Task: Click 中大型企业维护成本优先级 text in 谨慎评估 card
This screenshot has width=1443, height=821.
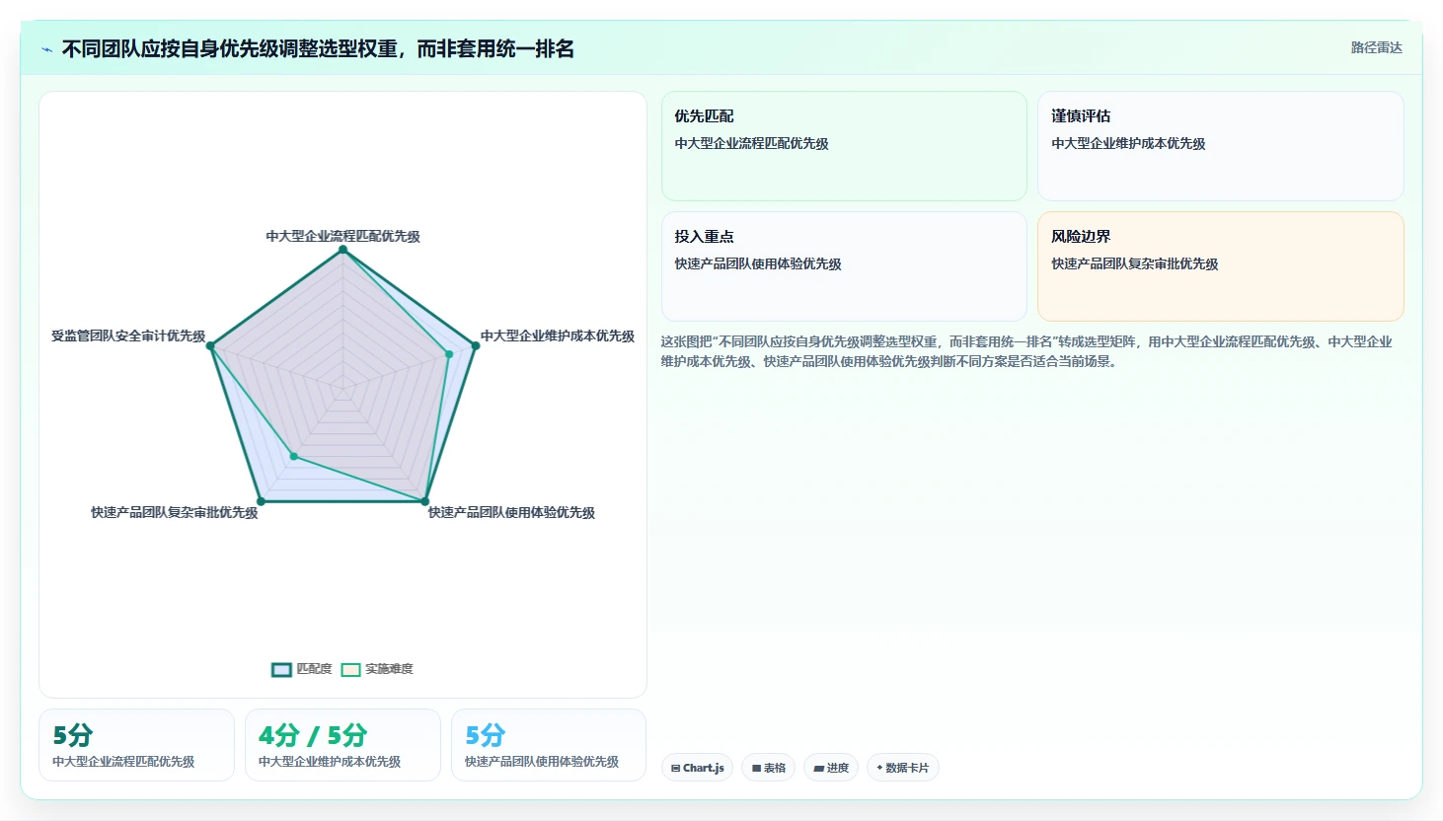Action: point(1128,143)
